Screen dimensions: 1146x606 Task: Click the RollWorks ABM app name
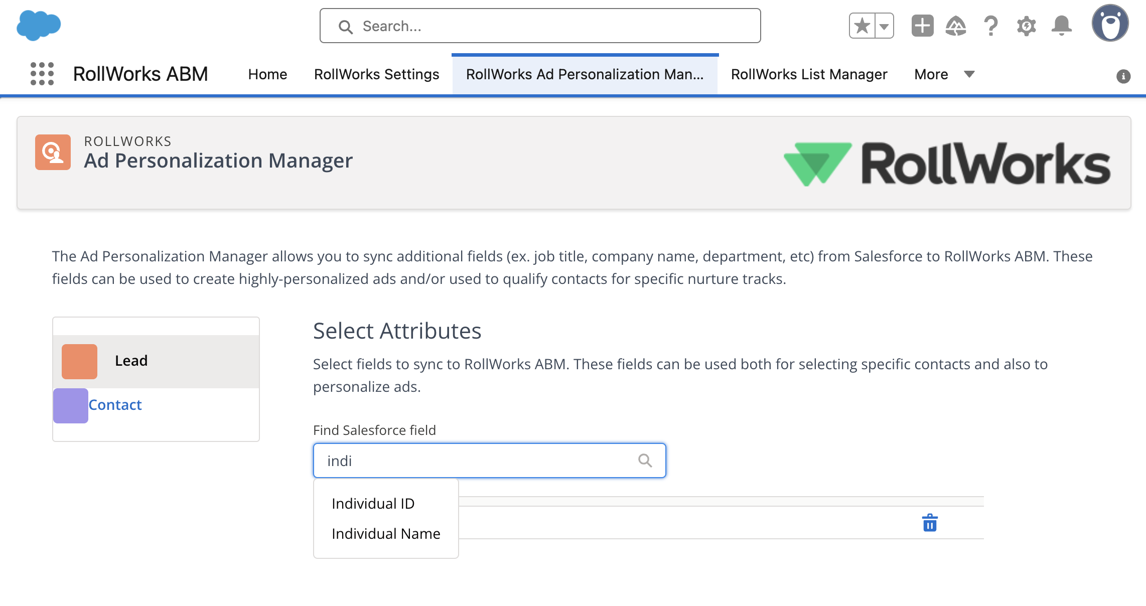pyautogui.click(x=140, y=74)
